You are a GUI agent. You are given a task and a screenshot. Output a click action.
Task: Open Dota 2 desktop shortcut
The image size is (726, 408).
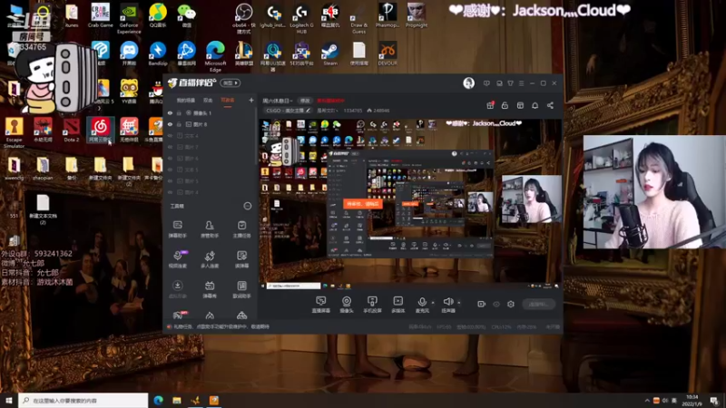click(72, 130)
